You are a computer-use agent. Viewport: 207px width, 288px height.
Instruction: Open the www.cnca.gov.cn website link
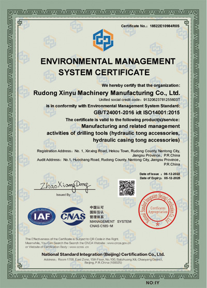(119, 243)
